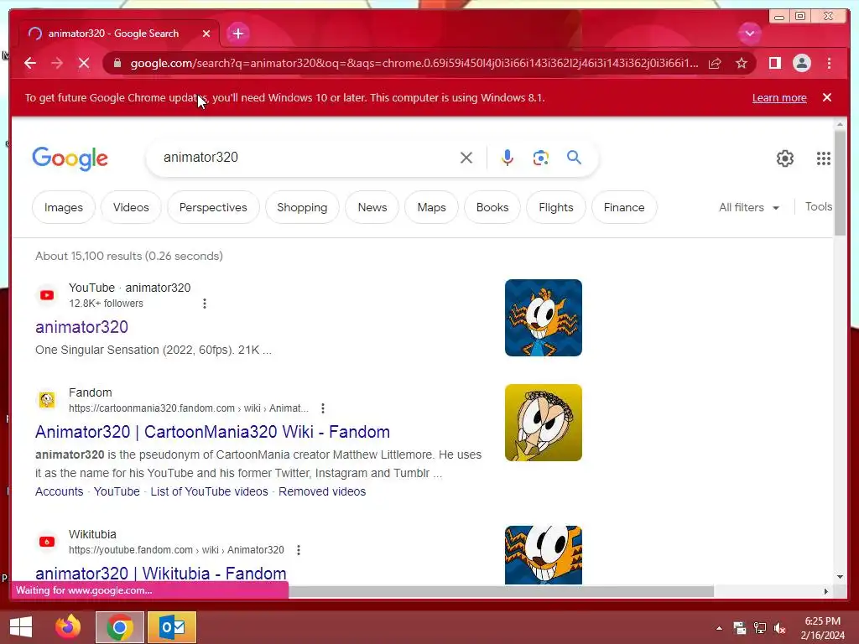This screenshot has width=859, height=644.
Task: Click scrollbar down arrow
Action: [x=840, y=577]
